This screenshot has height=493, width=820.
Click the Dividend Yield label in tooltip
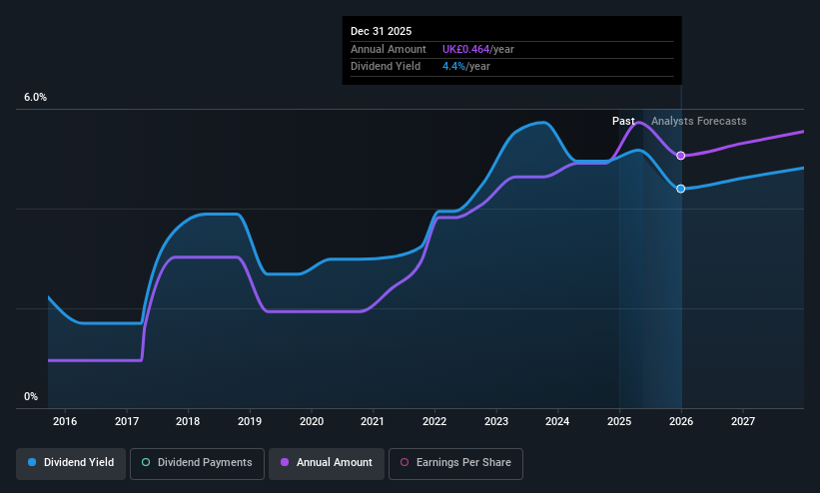(x=386, y=67)
